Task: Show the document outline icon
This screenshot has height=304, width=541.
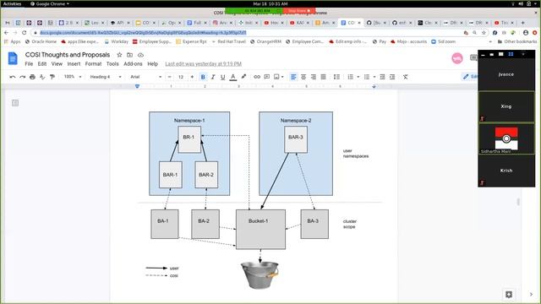Action: point(15,103)
